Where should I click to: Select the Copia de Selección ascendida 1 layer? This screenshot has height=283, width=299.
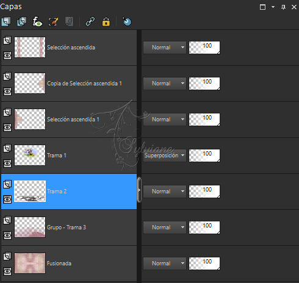coord(69,84)
